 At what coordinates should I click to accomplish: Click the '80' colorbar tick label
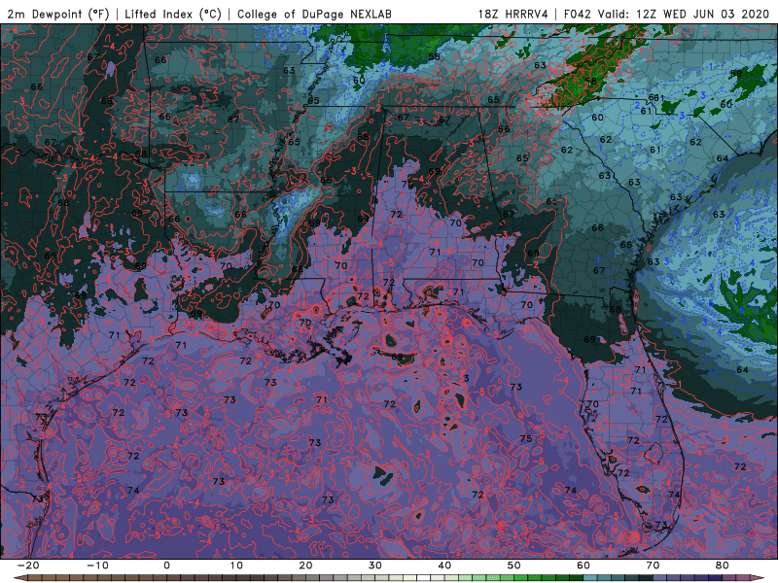723,566
